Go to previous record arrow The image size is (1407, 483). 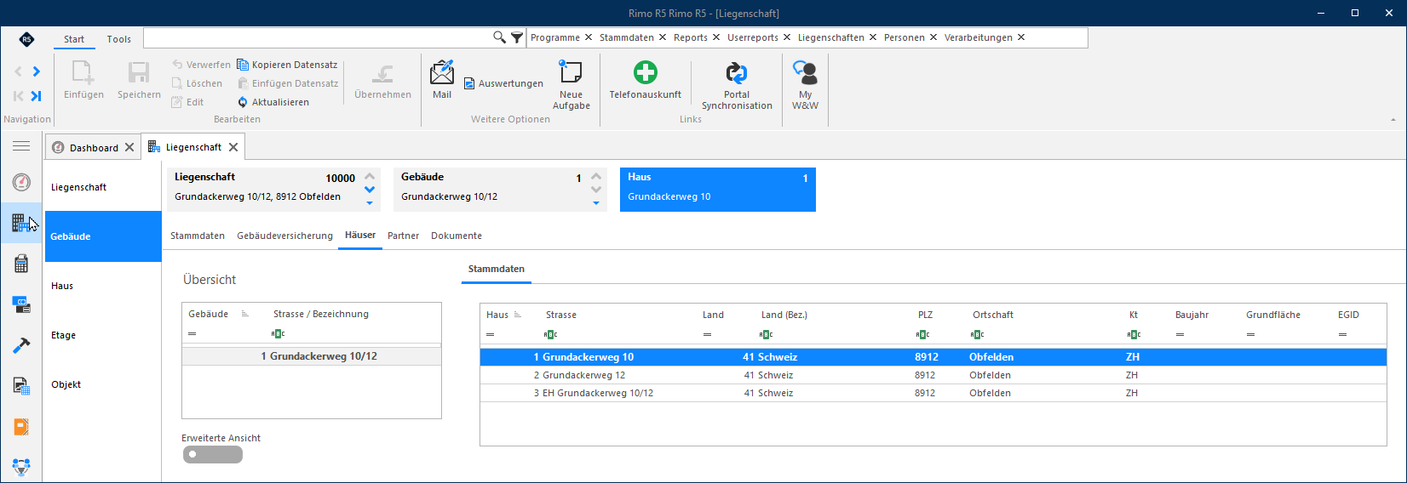[x=19, y=71]
